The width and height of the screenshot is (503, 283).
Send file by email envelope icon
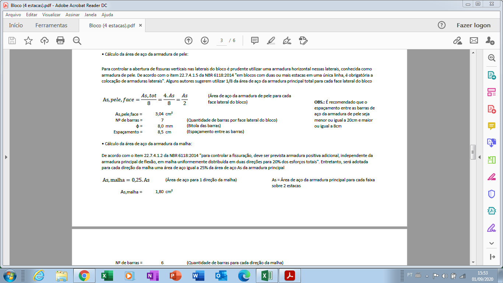[x=474, y=41]
